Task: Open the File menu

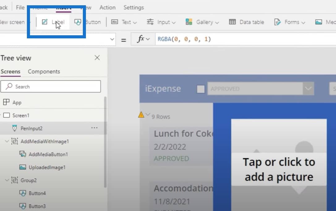Action: click(20, 7)
